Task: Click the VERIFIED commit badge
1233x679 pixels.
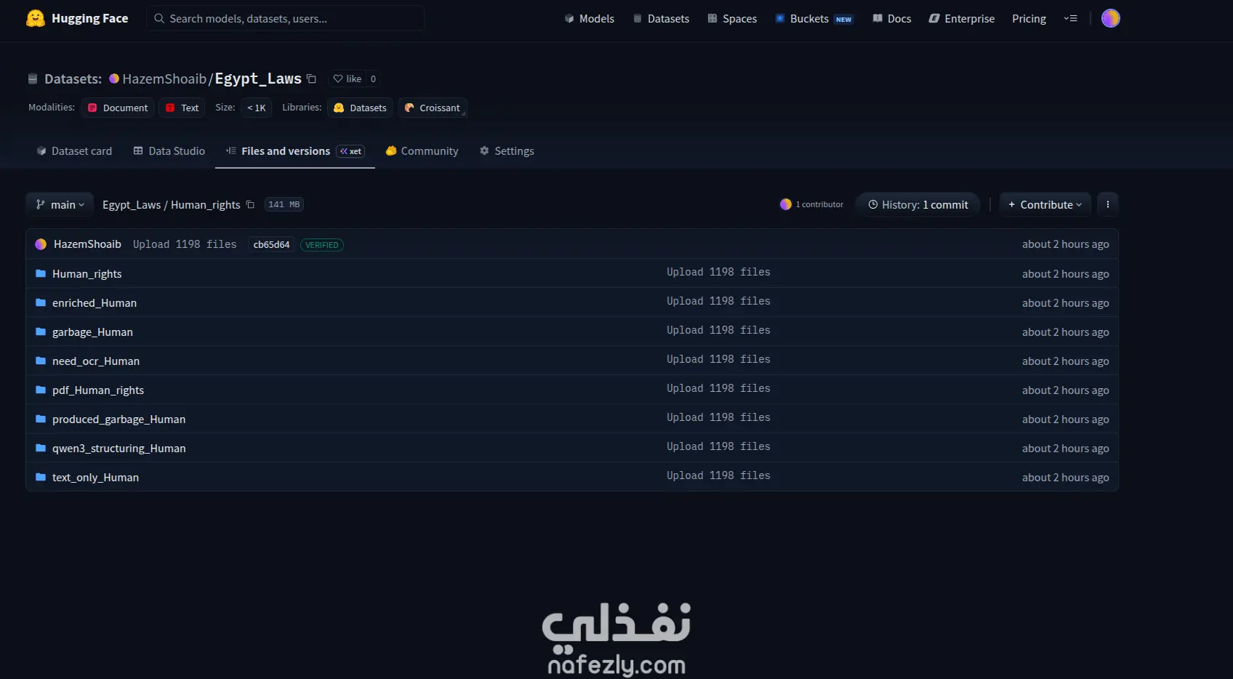Action: click(322, 245)
